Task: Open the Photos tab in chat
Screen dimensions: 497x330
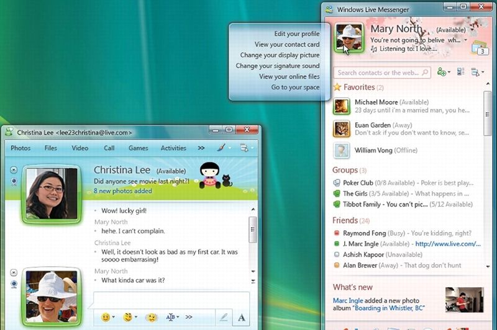Action: [x=21, y=148]
